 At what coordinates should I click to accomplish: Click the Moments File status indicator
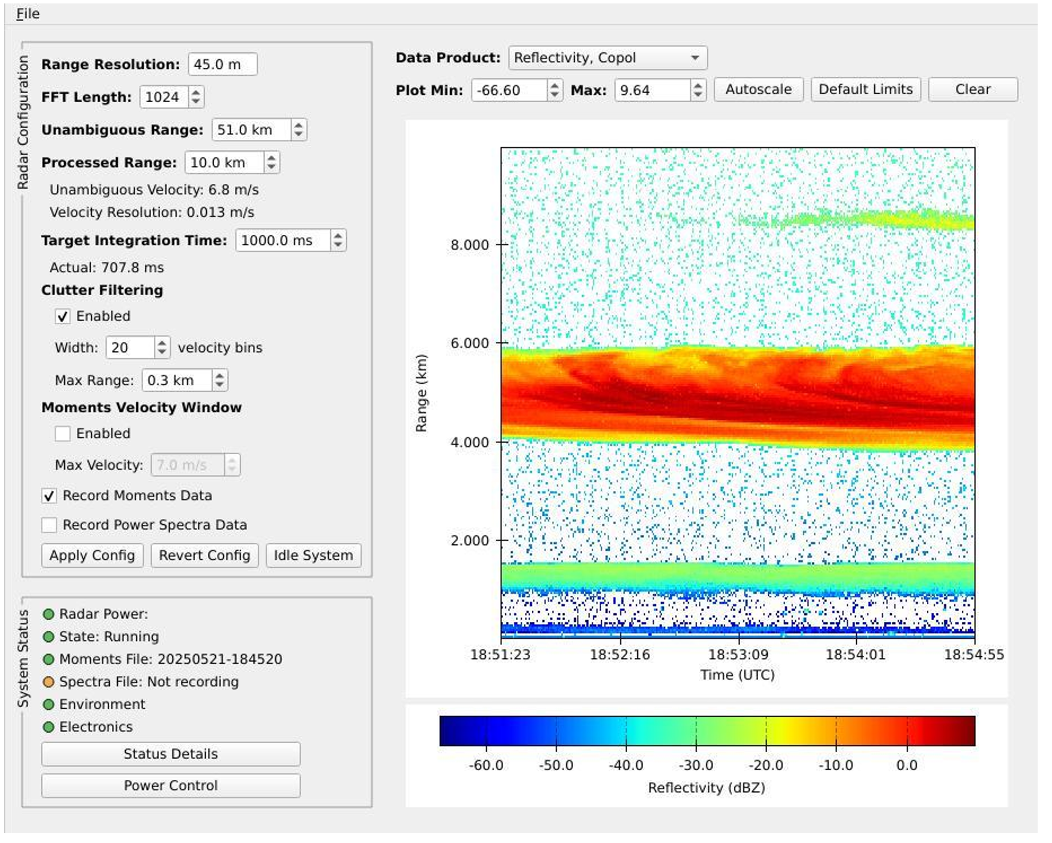(49, 659)
